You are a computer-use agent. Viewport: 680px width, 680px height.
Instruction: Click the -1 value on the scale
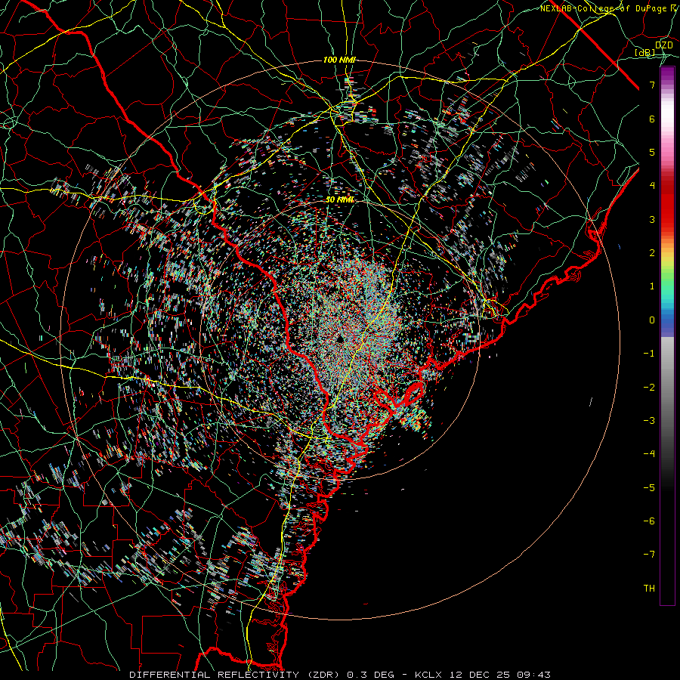tap(649, 354)
